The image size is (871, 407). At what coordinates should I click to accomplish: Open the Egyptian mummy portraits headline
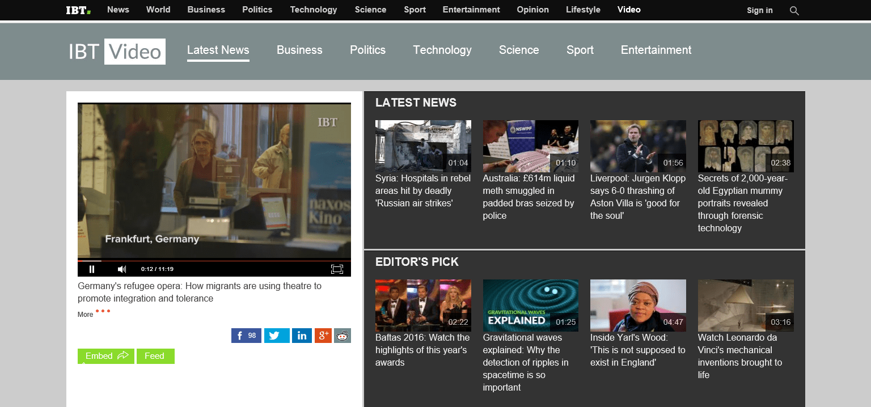(x=743, y=203)
